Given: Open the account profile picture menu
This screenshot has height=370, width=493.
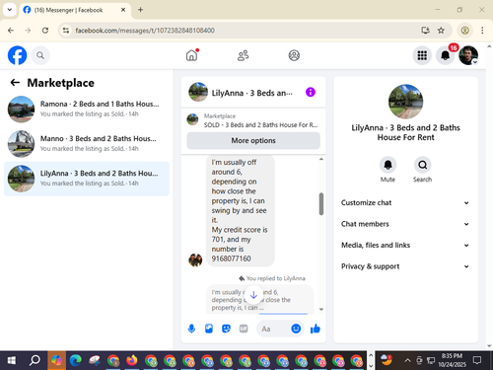Looking at the screenshot, I should [x=468, y=55].
